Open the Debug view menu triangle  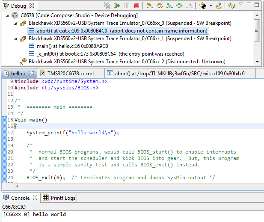[241, 4]
